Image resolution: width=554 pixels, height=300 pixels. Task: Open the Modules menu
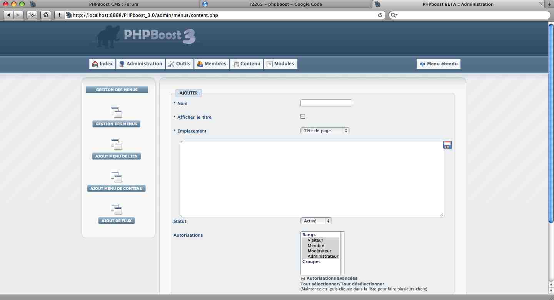coord(280,64)
